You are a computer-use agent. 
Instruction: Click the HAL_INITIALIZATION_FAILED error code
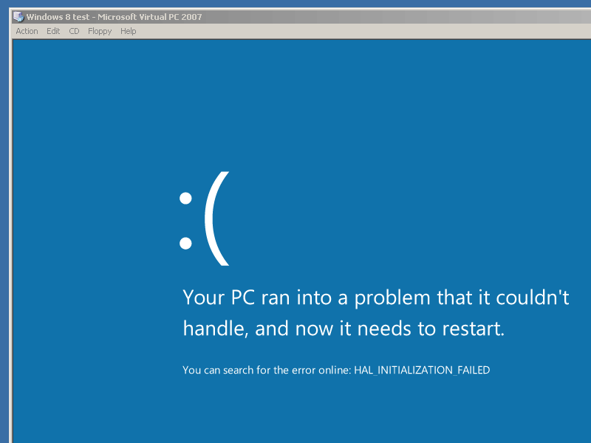[422, 371]
